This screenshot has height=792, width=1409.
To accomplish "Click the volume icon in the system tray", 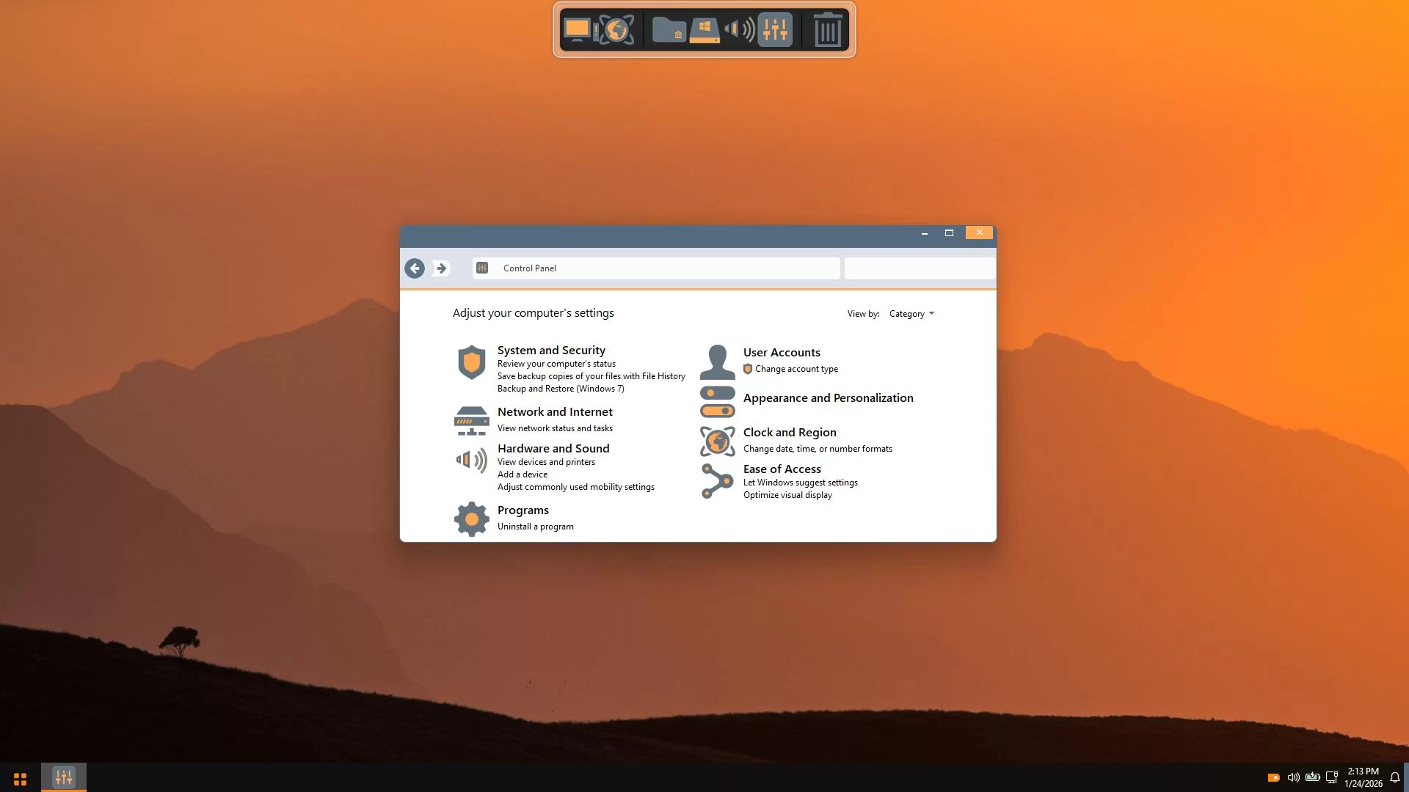I will [1293, 777].
